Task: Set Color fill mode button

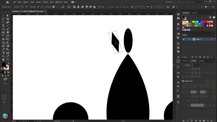Action: point(2,72)
